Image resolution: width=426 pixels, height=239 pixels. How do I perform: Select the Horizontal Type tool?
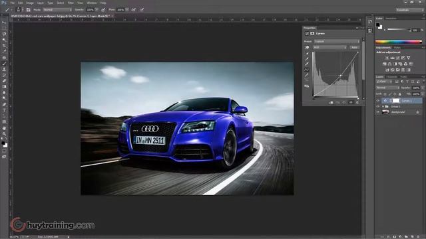pos(4,110)
